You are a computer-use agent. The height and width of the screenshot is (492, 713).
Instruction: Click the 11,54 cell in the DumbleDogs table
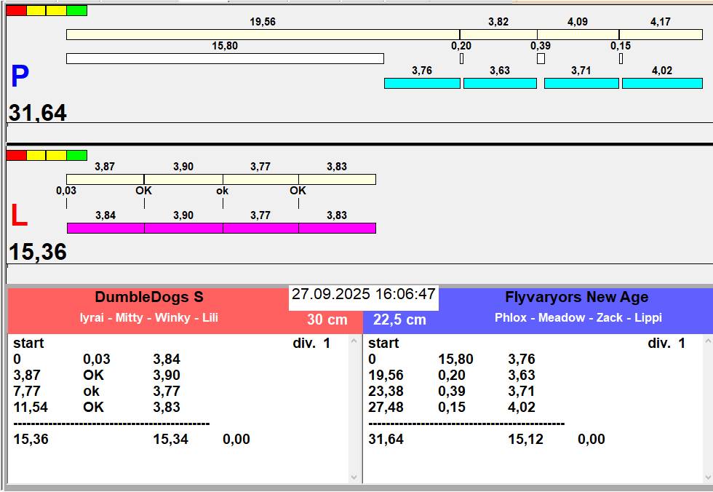(31, 407)
